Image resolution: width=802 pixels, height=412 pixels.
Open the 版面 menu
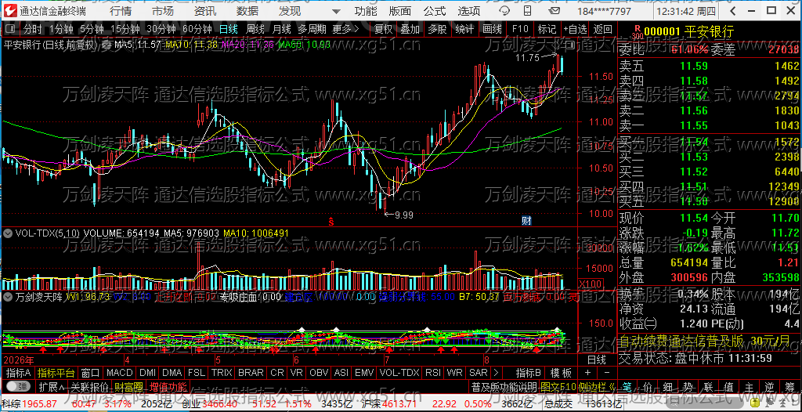[x=400, y=11]
